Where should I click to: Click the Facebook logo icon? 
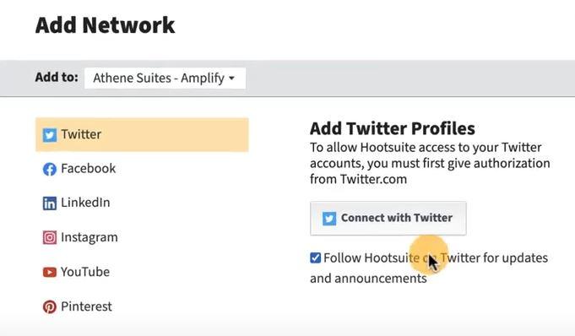coord(50,169)
